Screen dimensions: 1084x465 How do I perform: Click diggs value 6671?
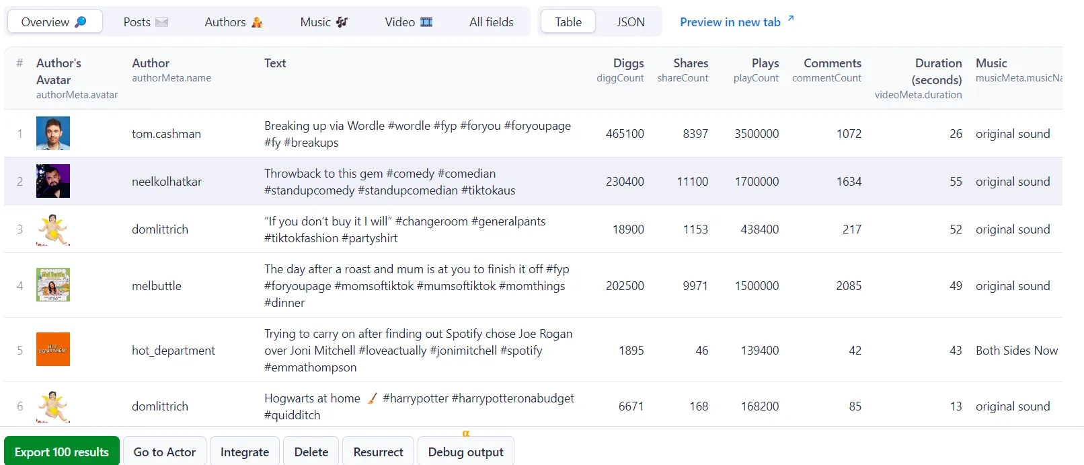pyautogui.click(x=631, y=406)
